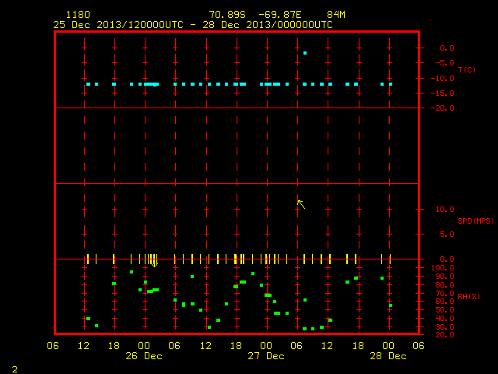498x374 pixels.
Task: Click the 70.89S latitude text
Action: (x=227, y=15)
